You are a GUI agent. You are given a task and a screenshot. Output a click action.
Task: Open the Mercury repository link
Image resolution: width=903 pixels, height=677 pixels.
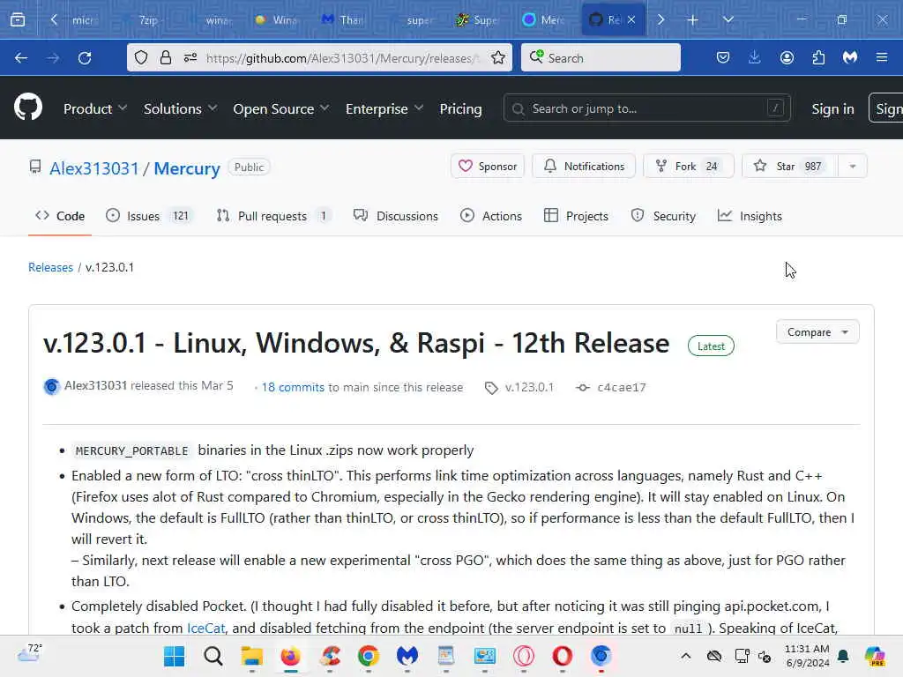tap(187, 168)
